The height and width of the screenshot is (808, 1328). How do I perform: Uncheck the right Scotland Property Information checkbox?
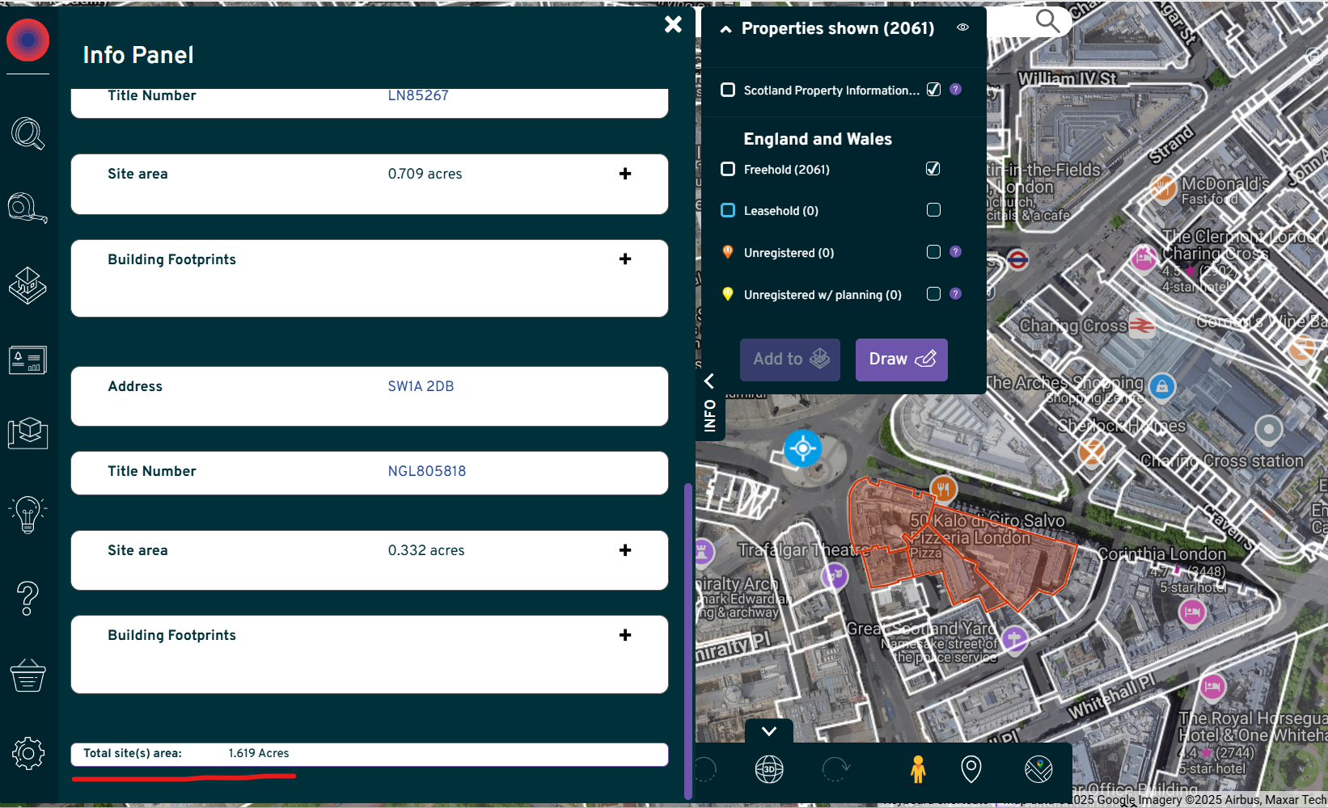[933, 90]
